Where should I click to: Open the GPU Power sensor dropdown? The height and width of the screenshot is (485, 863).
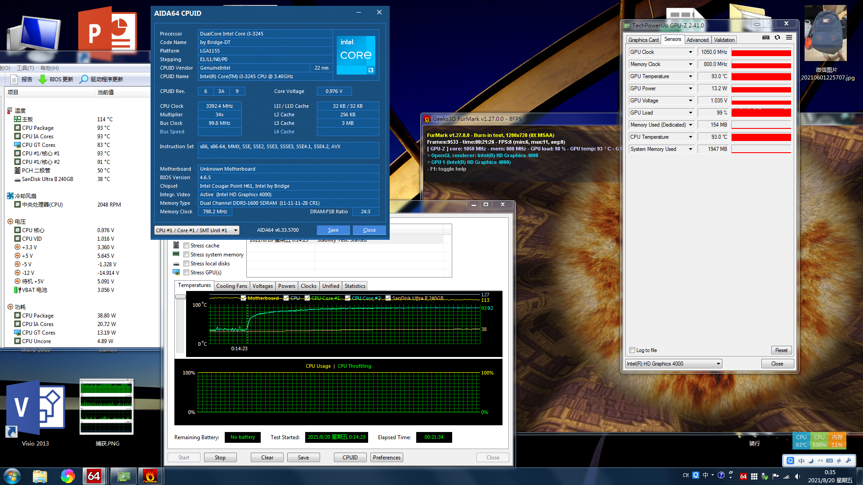(x=690, y=88)
